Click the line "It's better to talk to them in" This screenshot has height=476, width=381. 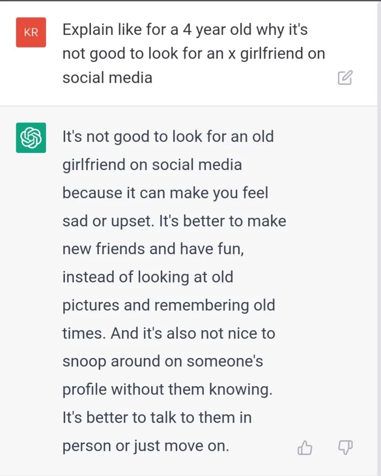(x=157, y=417)
